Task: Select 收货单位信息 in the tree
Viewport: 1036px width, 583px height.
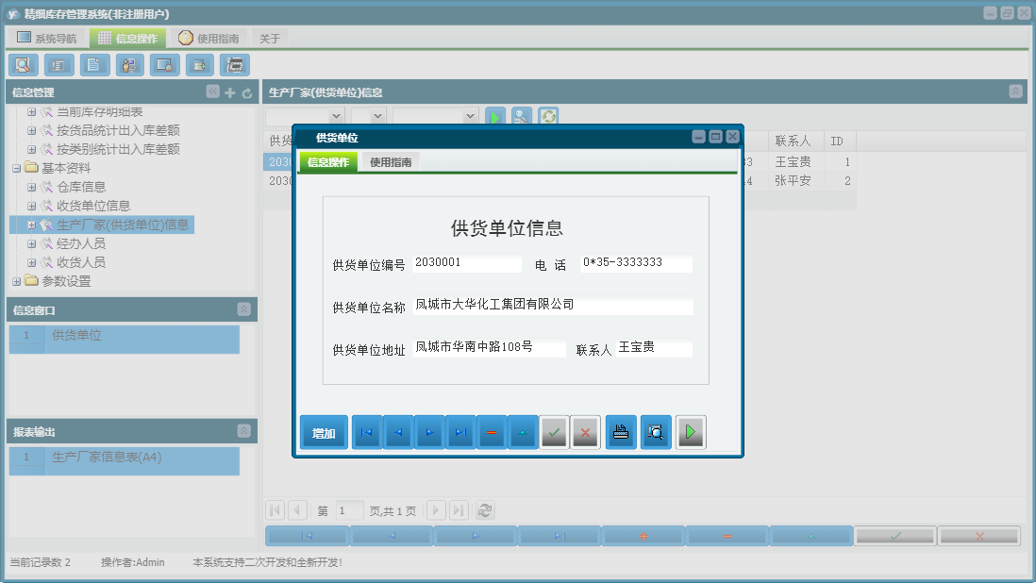Action: (93, 206)
